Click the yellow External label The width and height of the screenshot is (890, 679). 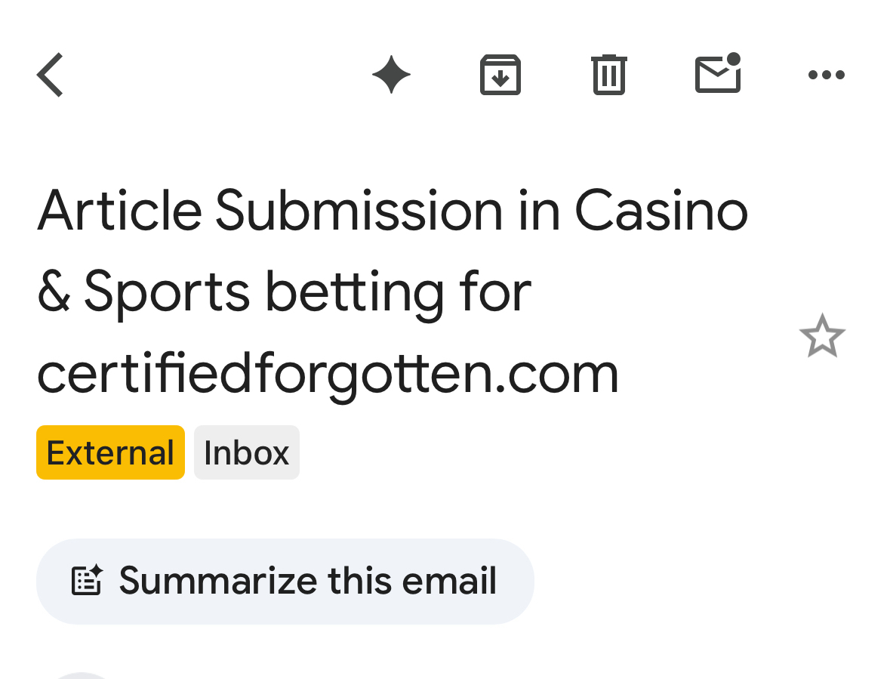coord(110,452)
